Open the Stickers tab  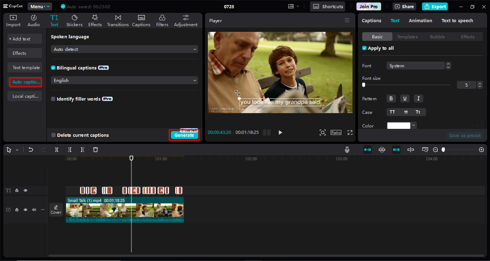coord(74,21)
